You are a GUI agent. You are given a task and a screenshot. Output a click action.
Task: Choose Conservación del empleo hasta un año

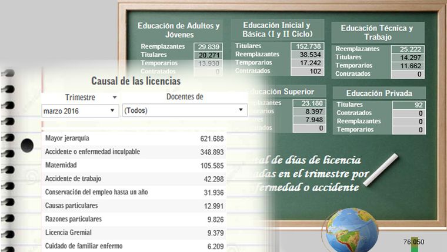134,192
